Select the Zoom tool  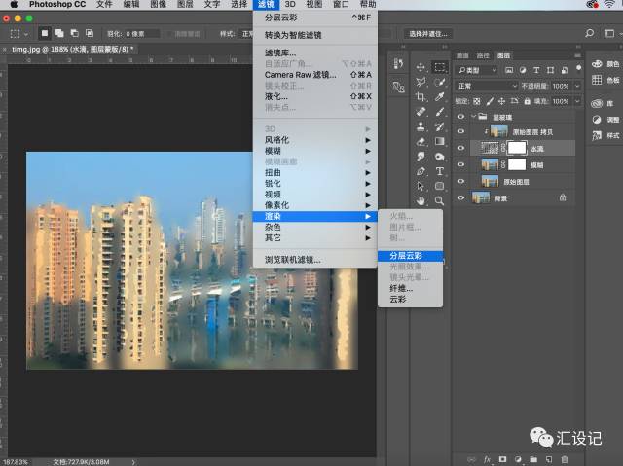(x=440, y=199)
